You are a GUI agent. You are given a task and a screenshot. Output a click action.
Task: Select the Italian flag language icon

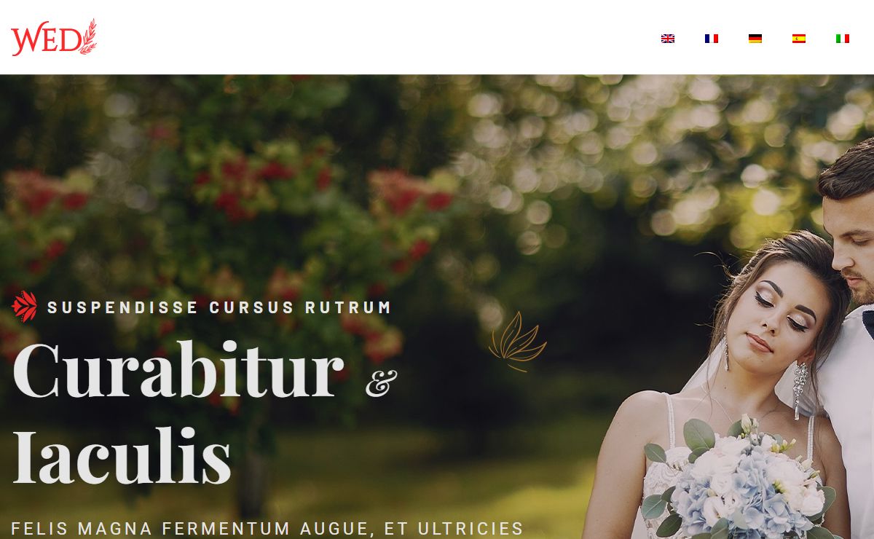click(843, 39)
